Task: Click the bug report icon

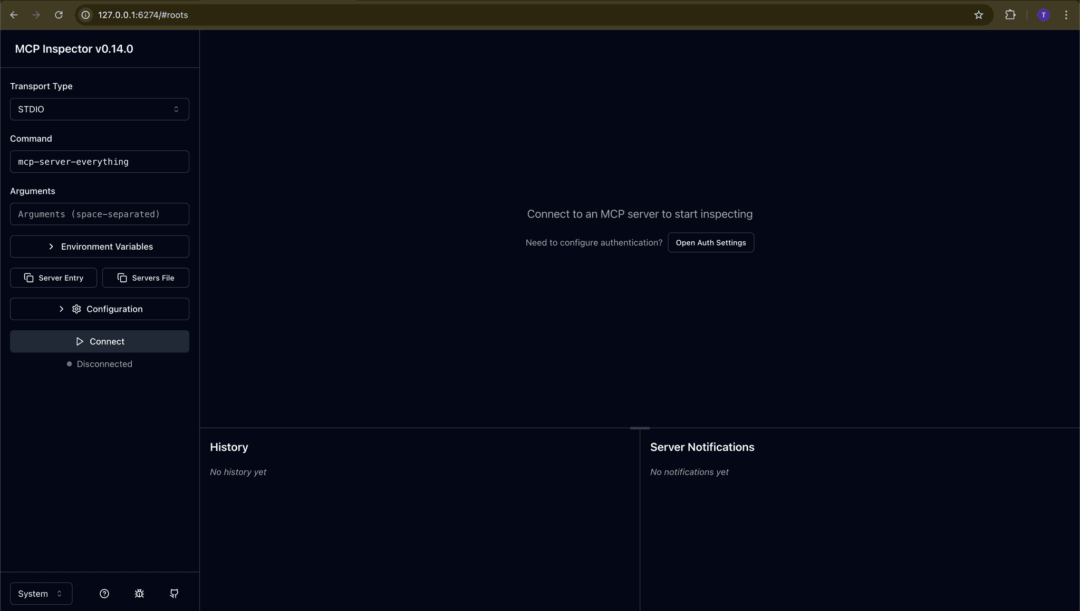Action: tap(139, 593)
